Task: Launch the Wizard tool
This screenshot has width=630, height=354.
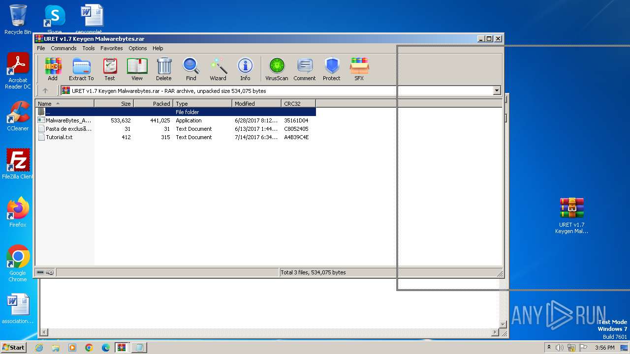Action: [218, 69]
